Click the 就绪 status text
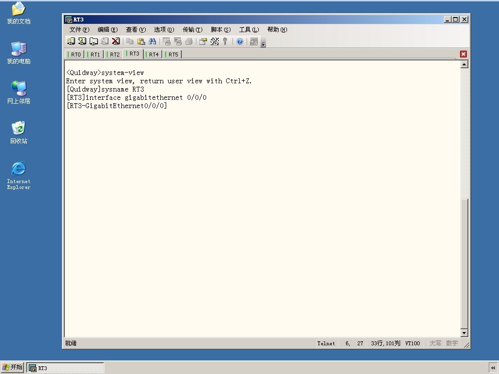 pyautogui.click(x=71, y=343)
